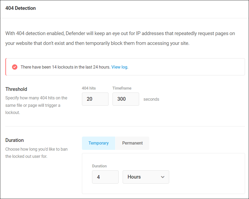
Task: Click the 404 hits input field
Action: click(x=95, y=99)
